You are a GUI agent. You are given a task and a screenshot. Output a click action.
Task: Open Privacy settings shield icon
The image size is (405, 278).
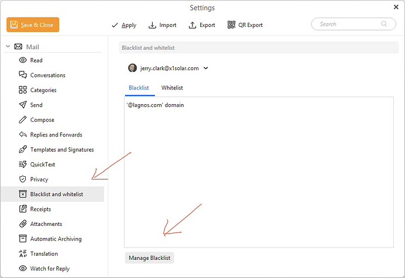(23, 179)
